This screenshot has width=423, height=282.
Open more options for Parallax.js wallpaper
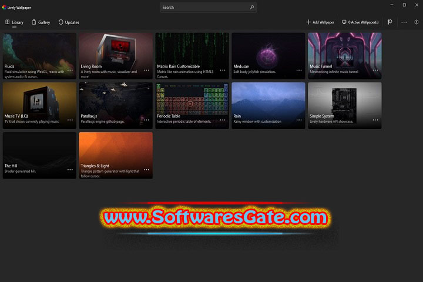click(146, 120)
